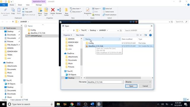190x107 pixels.
Task: Click the Rename icon
Action: point(59,10)
